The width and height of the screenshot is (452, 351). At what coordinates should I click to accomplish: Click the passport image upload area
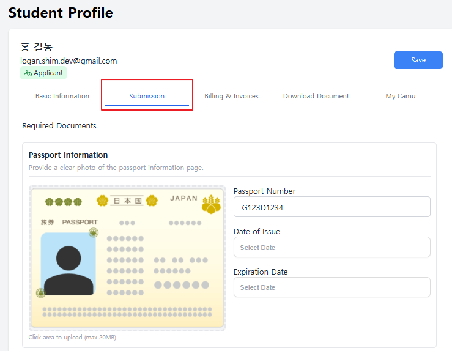click(127, 258)
